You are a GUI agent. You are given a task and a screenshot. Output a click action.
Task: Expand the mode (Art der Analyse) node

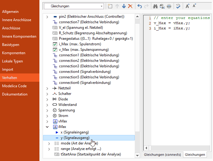point(50,143)
